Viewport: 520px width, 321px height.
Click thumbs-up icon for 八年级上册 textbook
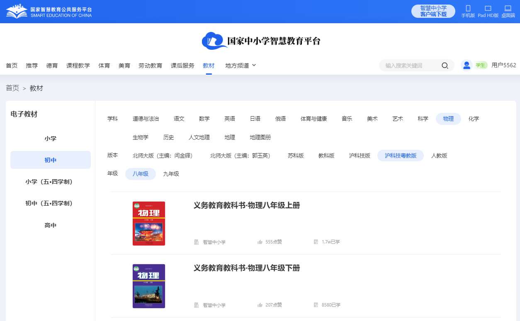point(260,242)
